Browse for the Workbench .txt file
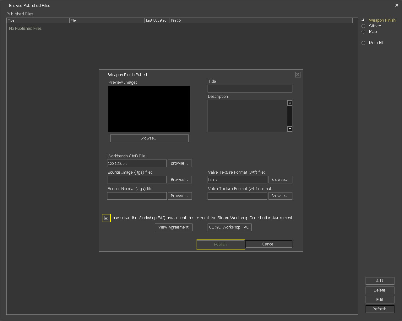Viewport: 402px width, 321px height. pyautogui.click(x=179, y=163)
